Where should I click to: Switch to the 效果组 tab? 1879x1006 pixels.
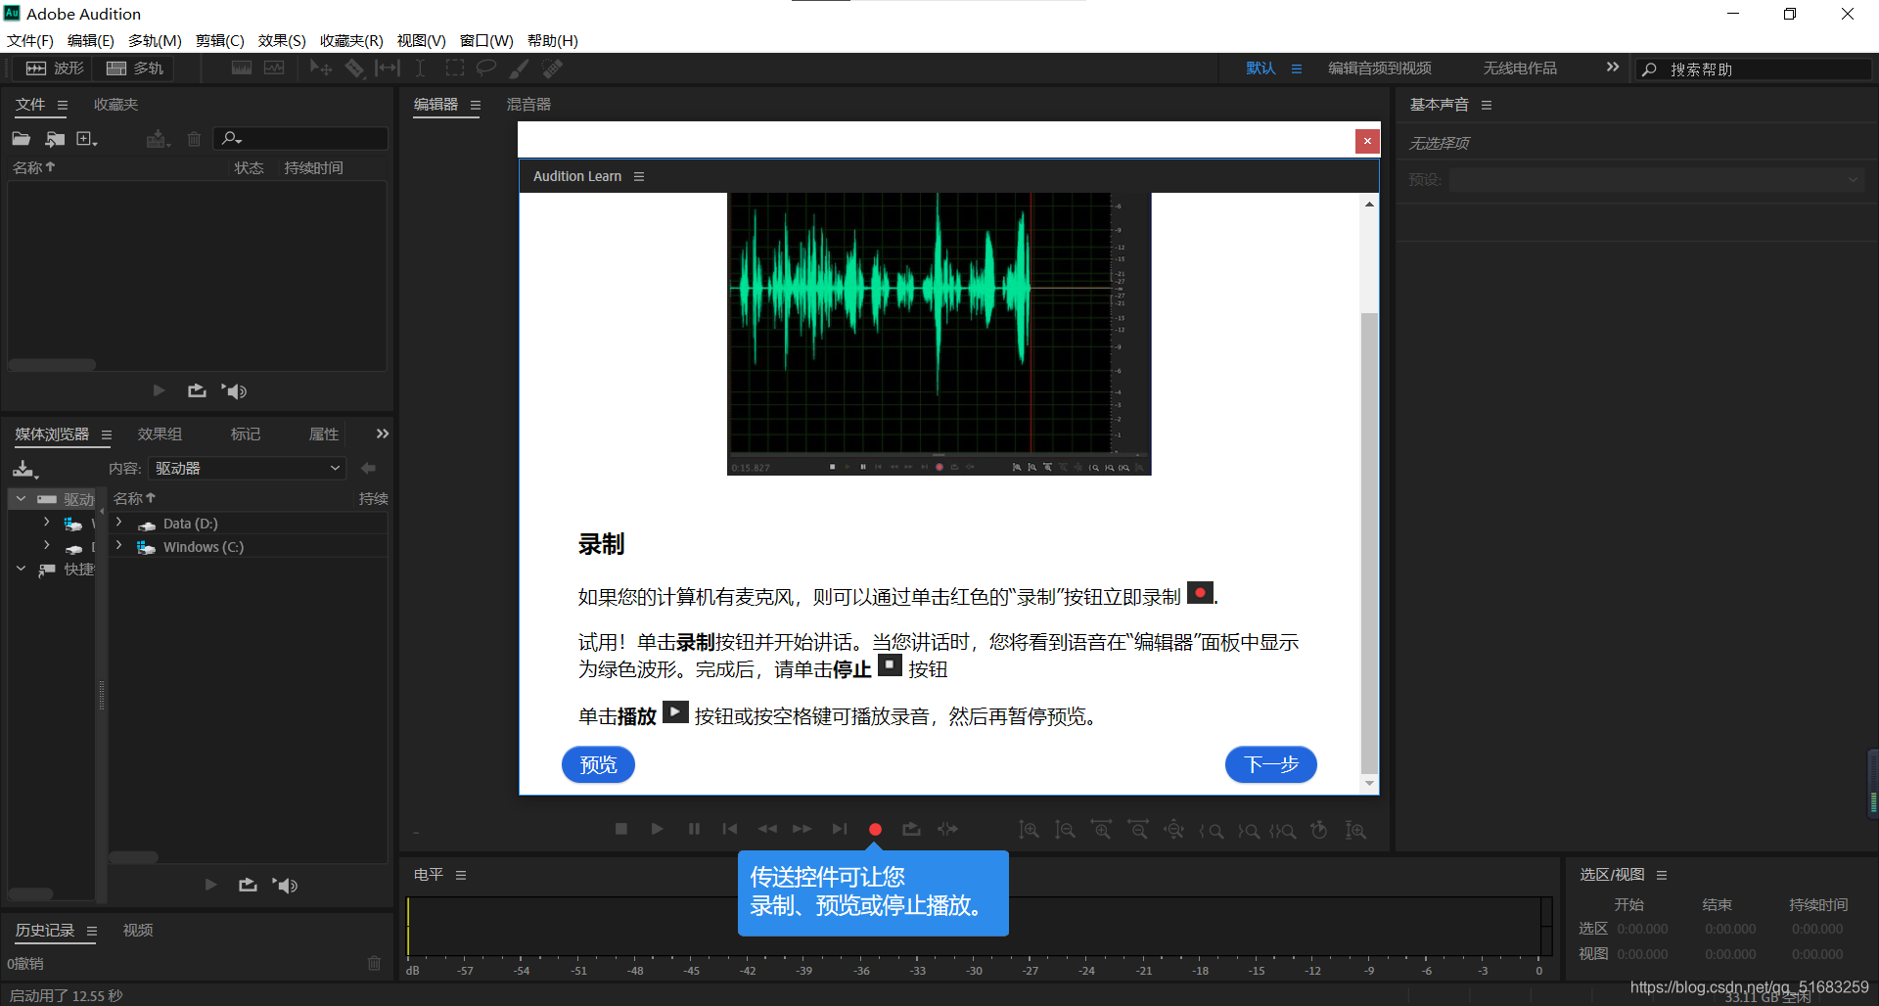160,434
